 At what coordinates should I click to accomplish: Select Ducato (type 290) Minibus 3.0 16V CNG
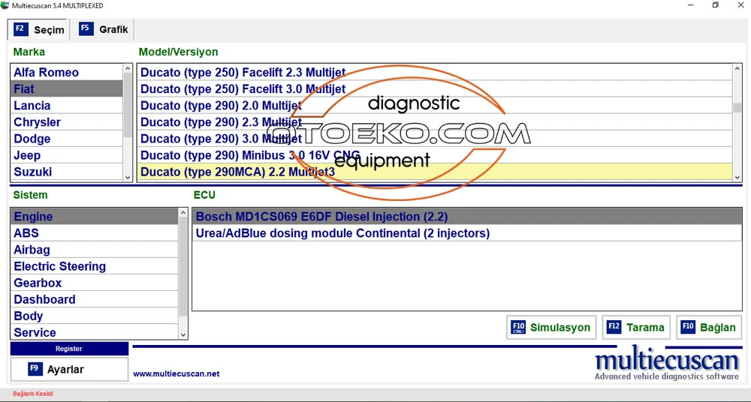(435, 155)
